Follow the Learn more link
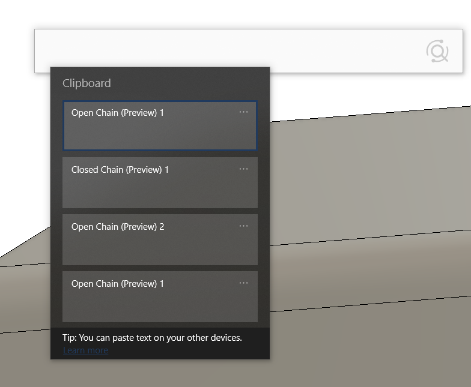Image resolution: width=471 pixels, height=387 pixels. point(85,350)
